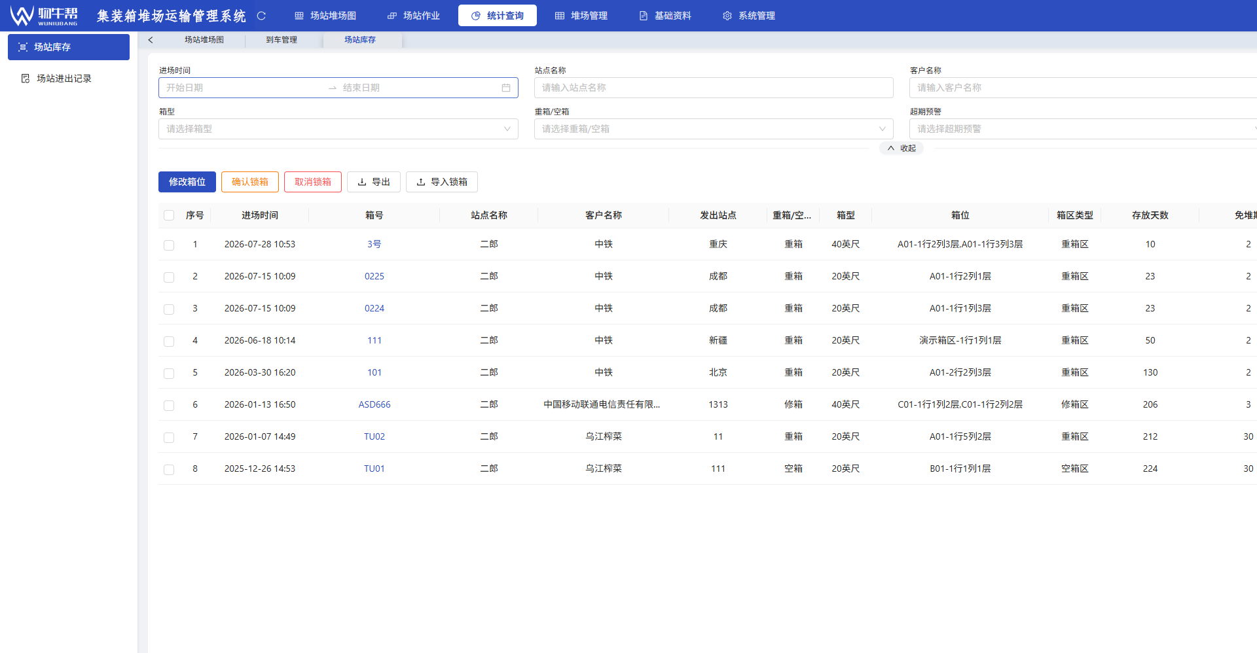This screenshot has width=1257, height=653.
Task: Tick the select-all checkbox in the table header
Action: click(169, 215)
